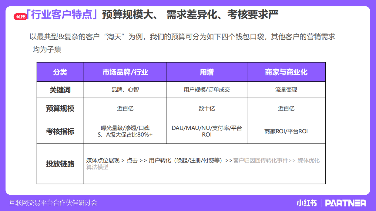Select the '用增' column header
Screen dimensions: 376x211
click(x=207, y=72)
